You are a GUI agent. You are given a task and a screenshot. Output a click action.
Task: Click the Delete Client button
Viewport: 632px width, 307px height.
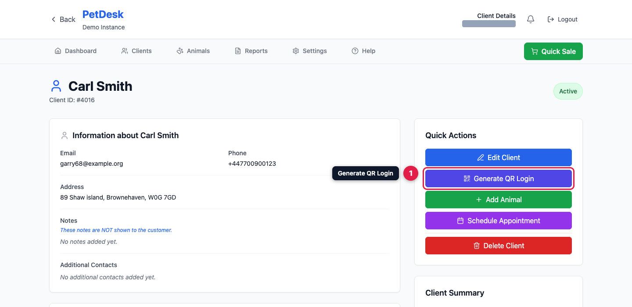pos(499,246)
